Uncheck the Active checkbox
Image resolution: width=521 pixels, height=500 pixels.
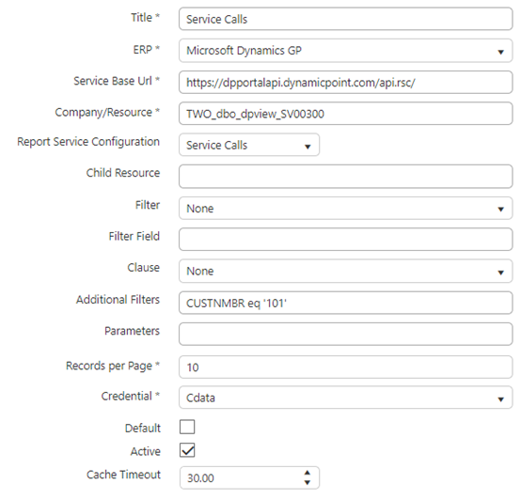pyautogui.click(x=187, y=450)
